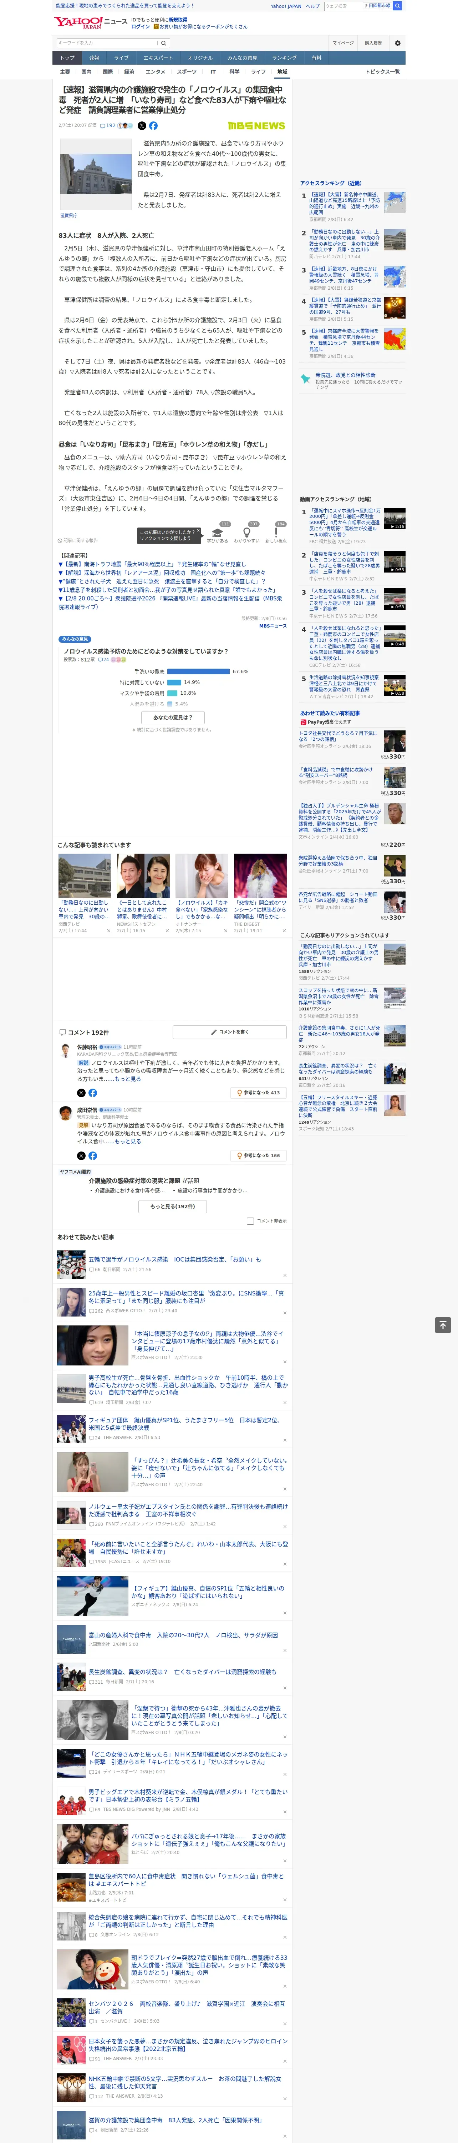Image resolution: width=458 pixels, height=2143 pixels.
Task: Expand all comments with もっと見る(192件)
Action: coord(173,1206)
